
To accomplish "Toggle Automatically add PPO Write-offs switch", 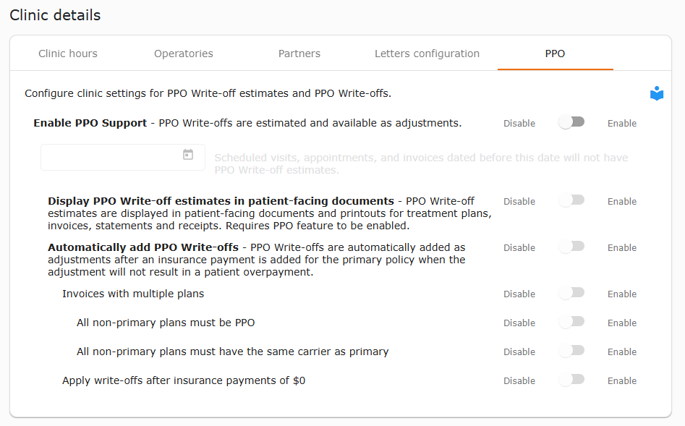I will [571, 247].
